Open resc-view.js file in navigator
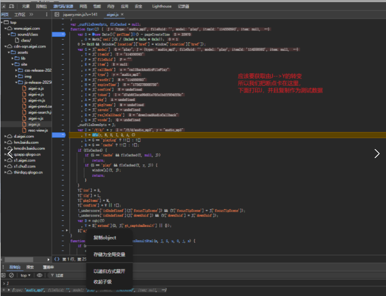This screenshot has height=296, width=386. pyautogui.click(x=38, y=130)
